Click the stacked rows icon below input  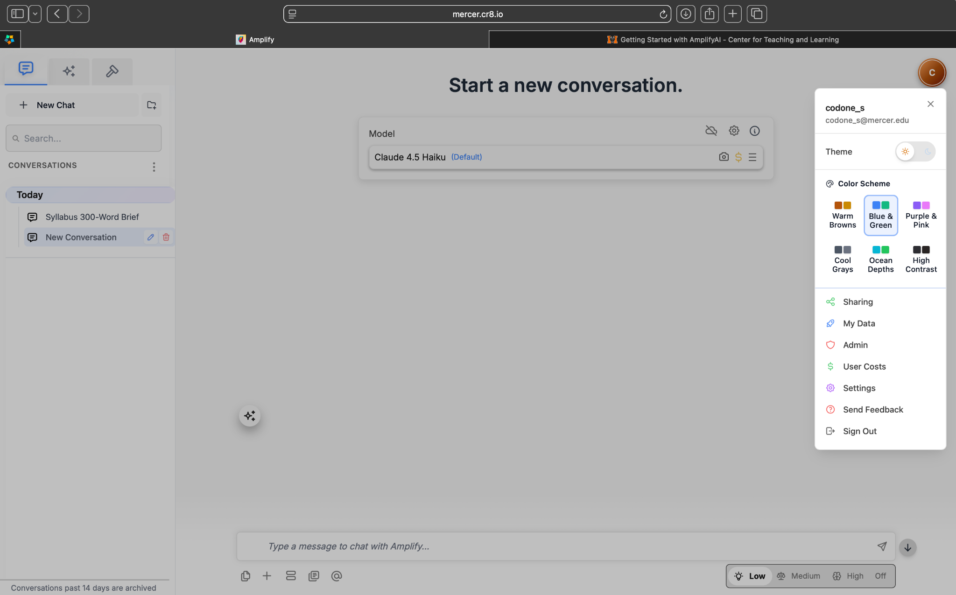tap(291, 576)
